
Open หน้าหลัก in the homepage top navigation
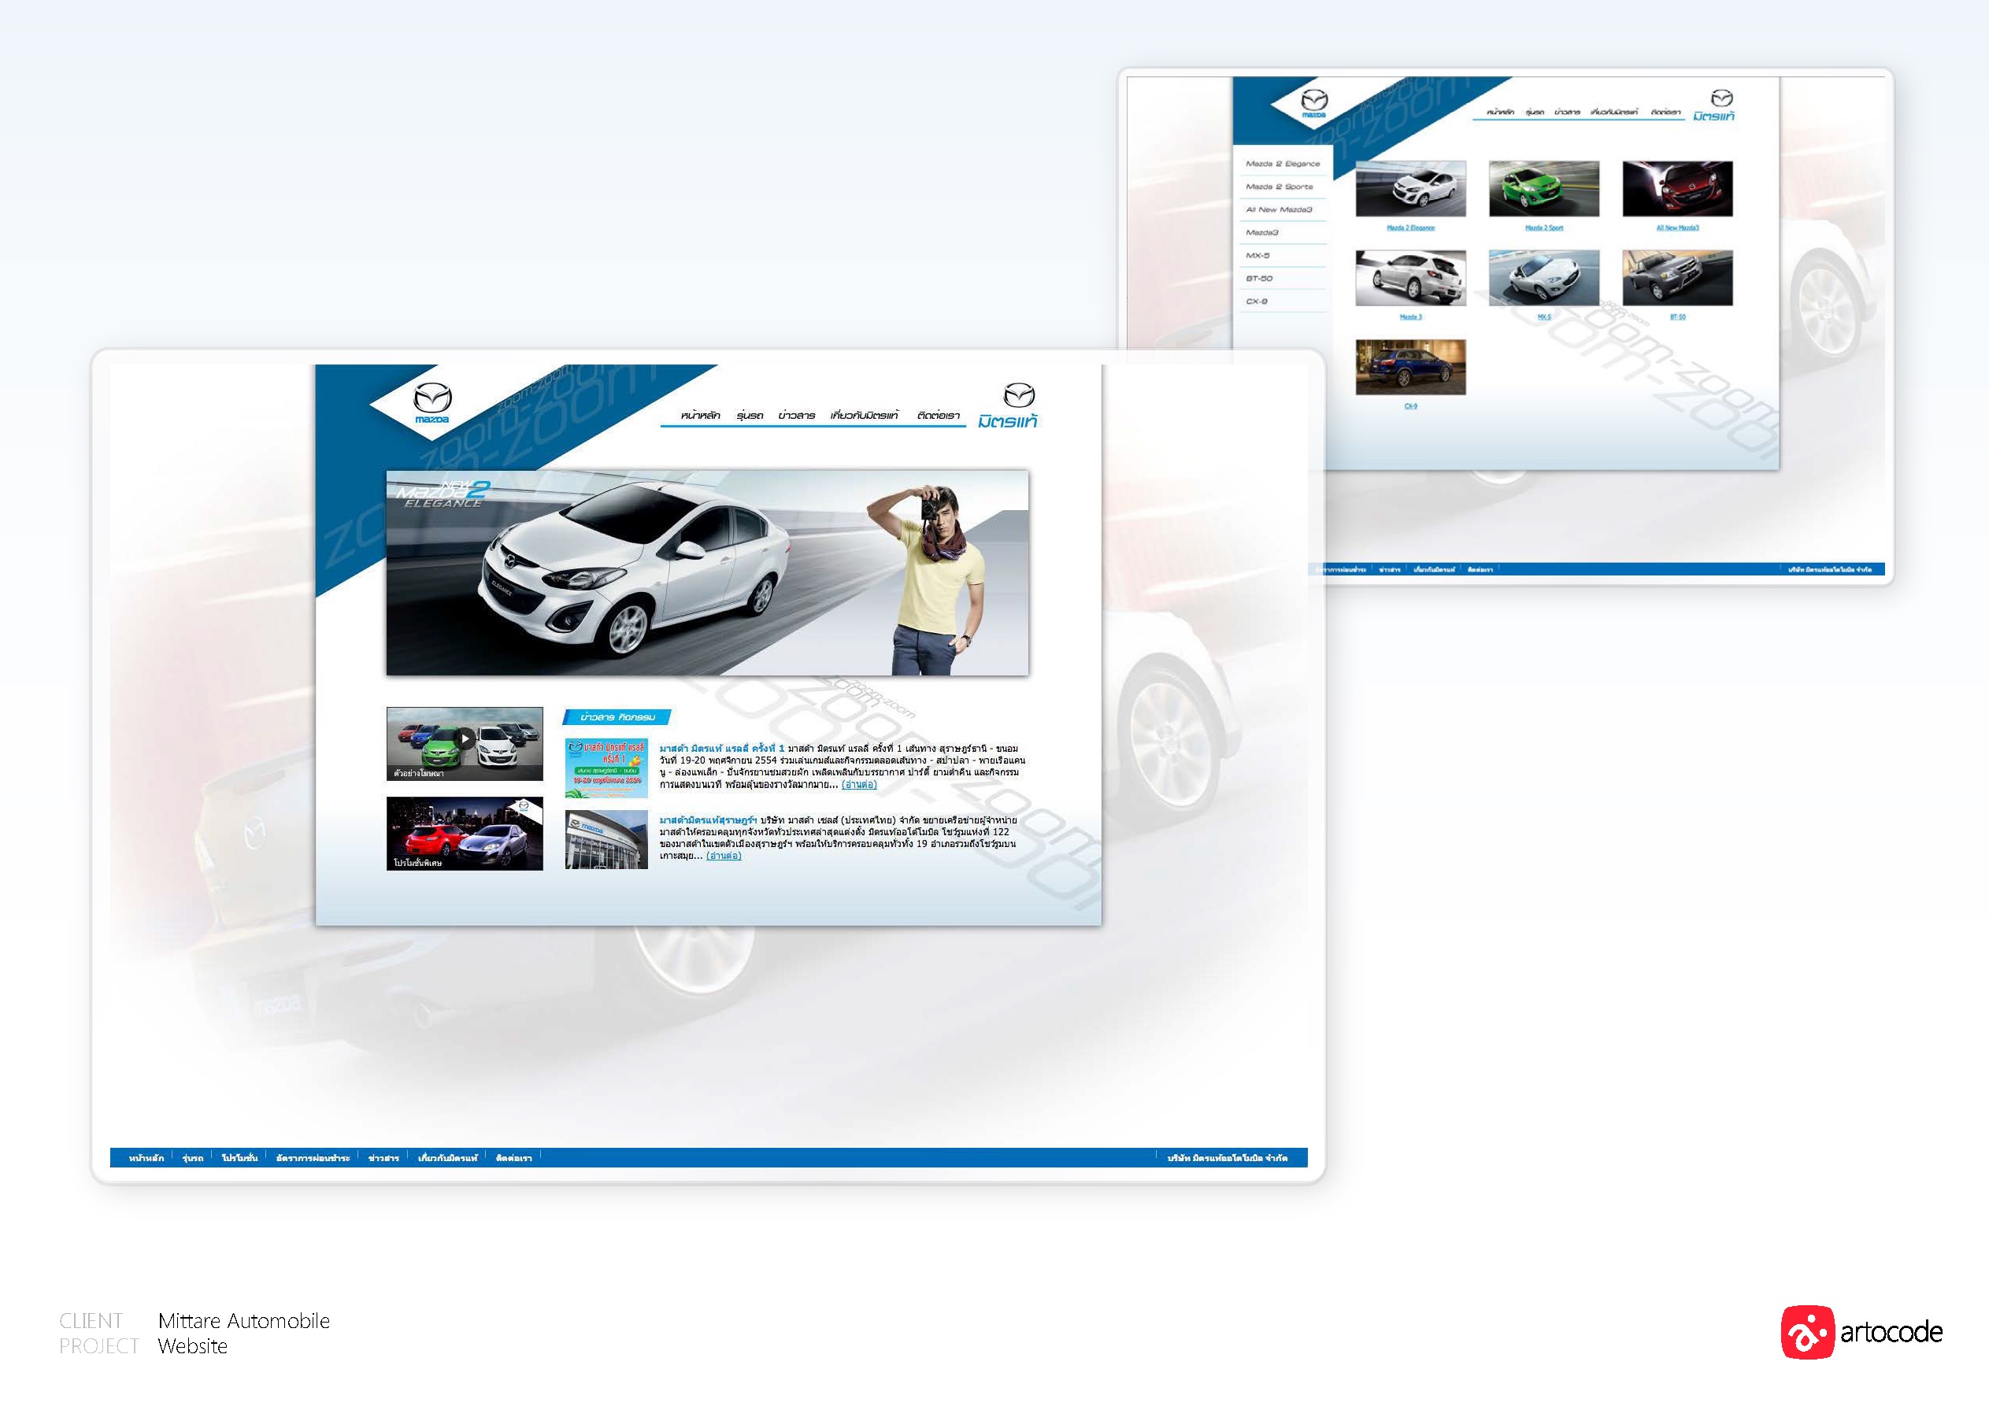[x=700, y=416]
